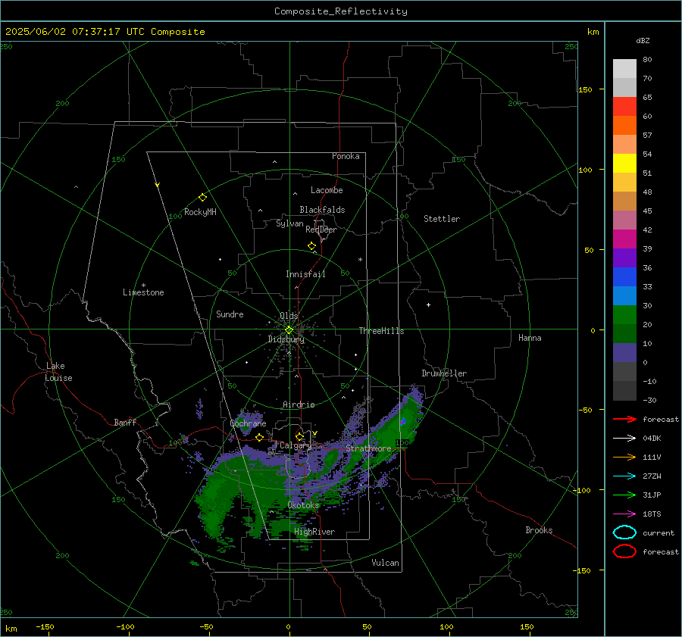
Task: Click the Composite_Reflectivity title
Action: tap(341, 11)
